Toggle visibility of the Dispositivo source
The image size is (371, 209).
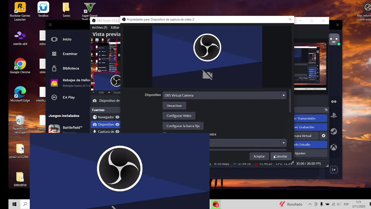pos(117,124)
